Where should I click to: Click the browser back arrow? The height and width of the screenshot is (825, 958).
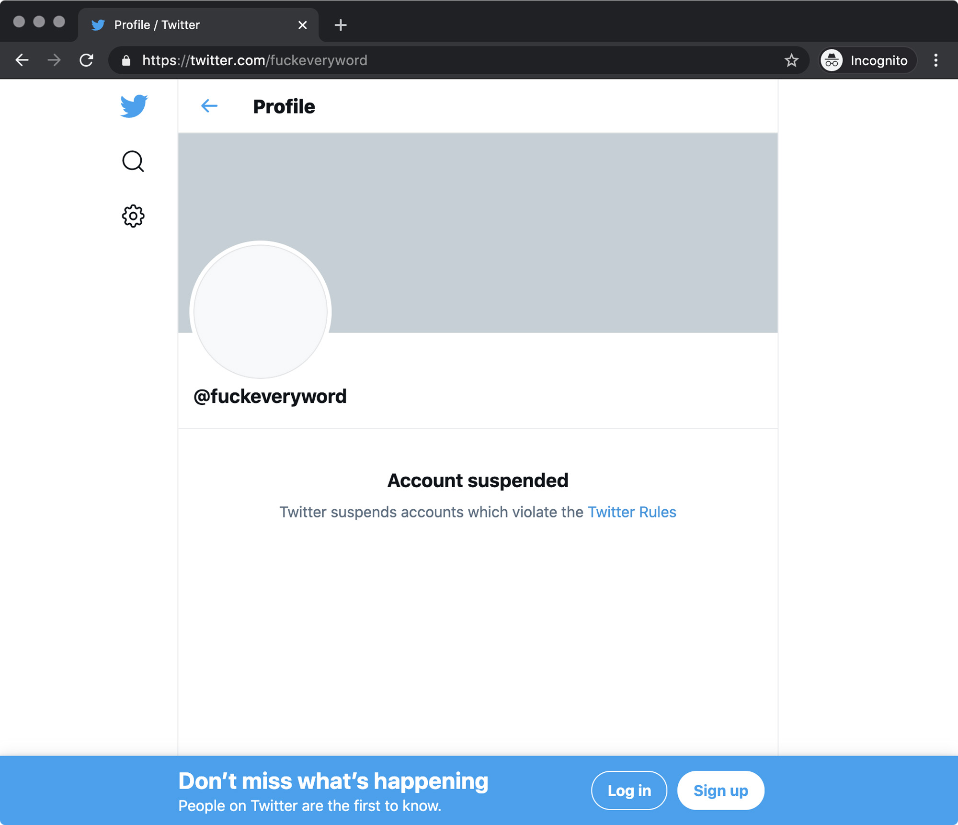tap(22, 60)
